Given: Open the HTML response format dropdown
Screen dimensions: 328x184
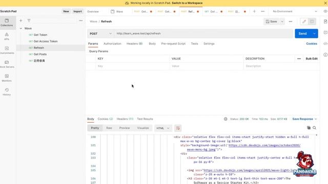Looking at the screenshot, I should pos(163,128).
